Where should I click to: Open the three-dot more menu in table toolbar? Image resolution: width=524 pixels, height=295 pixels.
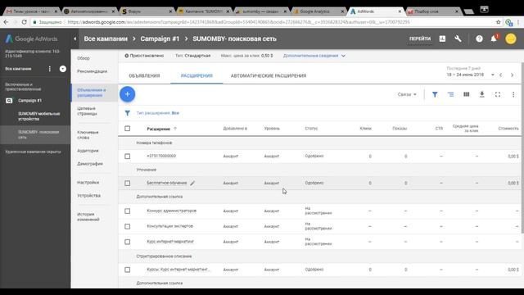513,95
